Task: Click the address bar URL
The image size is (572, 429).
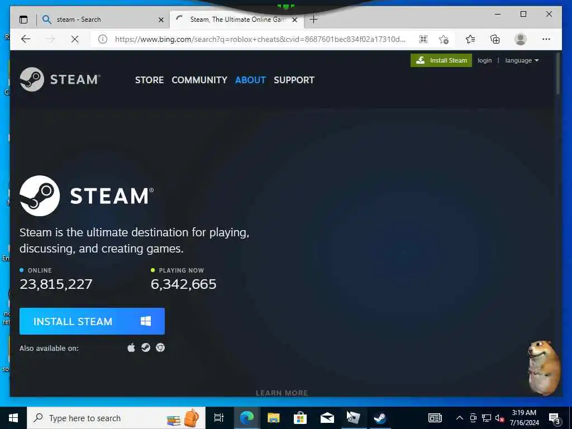Action: [260, 39]
